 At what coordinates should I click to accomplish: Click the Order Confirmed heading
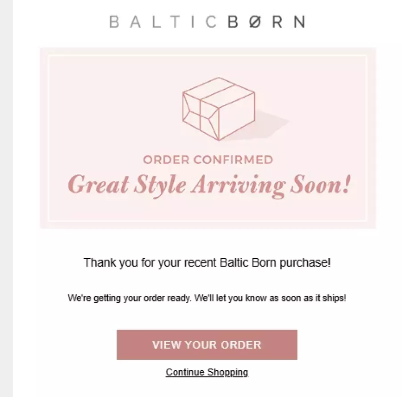point(208,160)
